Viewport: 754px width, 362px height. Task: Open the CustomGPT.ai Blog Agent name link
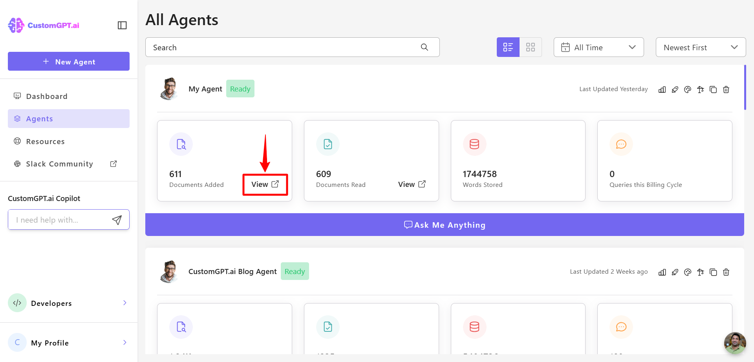232,271
